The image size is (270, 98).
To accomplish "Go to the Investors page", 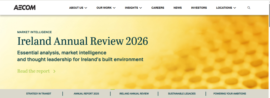I will (x=199, y=8).
